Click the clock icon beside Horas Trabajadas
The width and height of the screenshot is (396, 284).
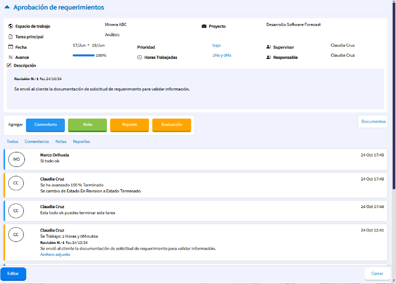tap(140, 57)
